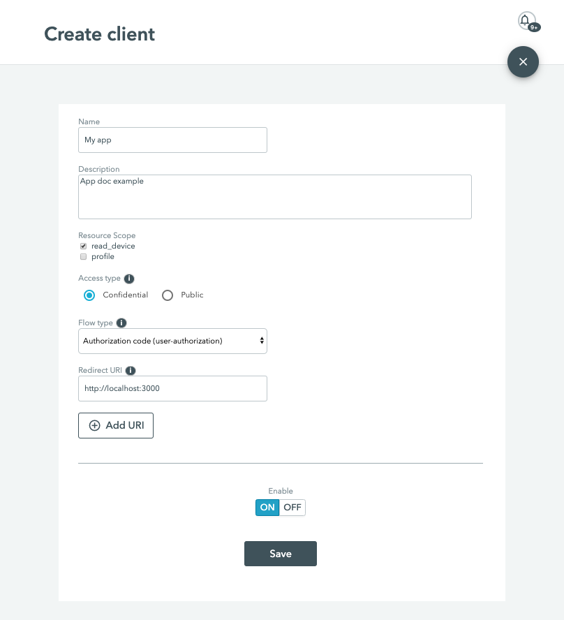The image size is (564, 620).
Task: Focus the Redirect URI input field
Action: (x=172, y=388)
